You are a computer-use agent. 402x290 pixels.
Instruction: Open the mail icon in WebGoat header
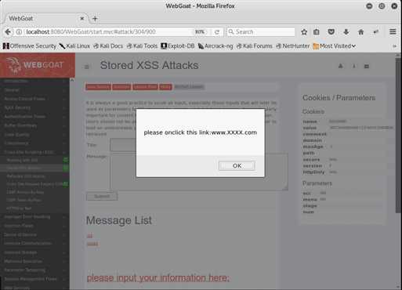[367, 66]
